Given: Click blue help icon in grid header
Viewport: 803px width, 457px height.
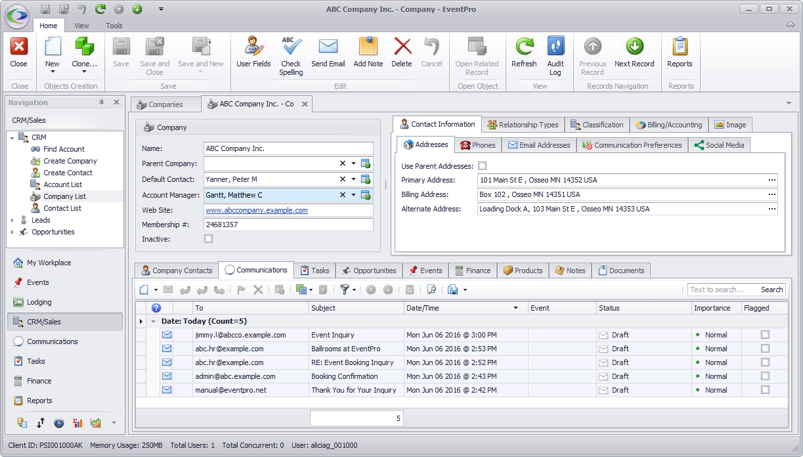Looking at the screenshot, I should tap(156, 308).
